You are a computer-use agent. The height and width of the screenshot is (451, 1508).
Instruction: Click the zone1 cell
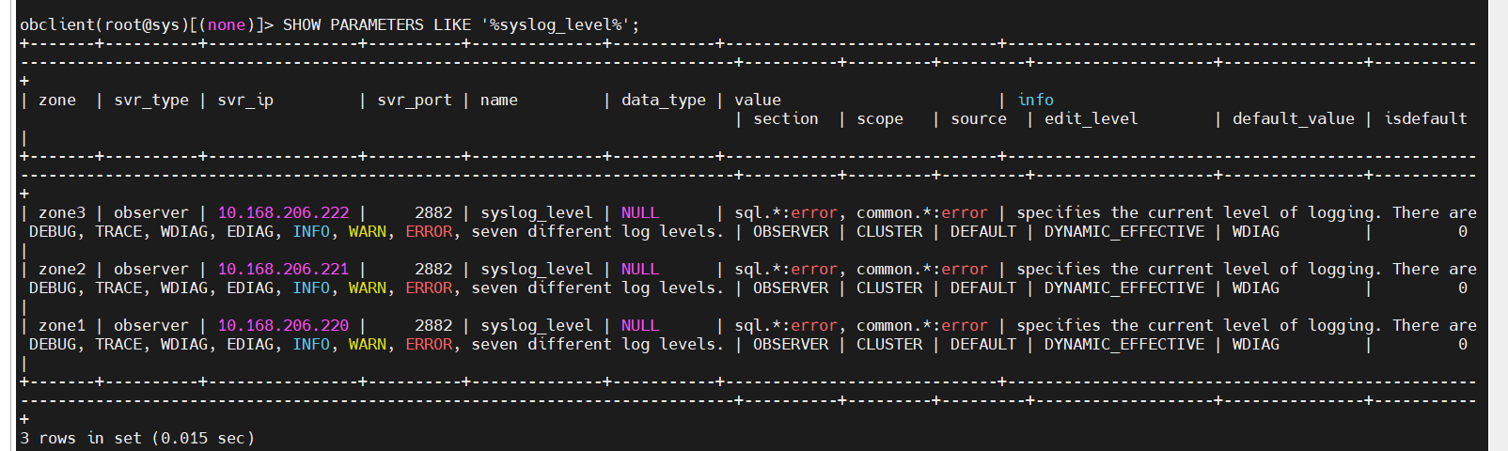[62, 326]
